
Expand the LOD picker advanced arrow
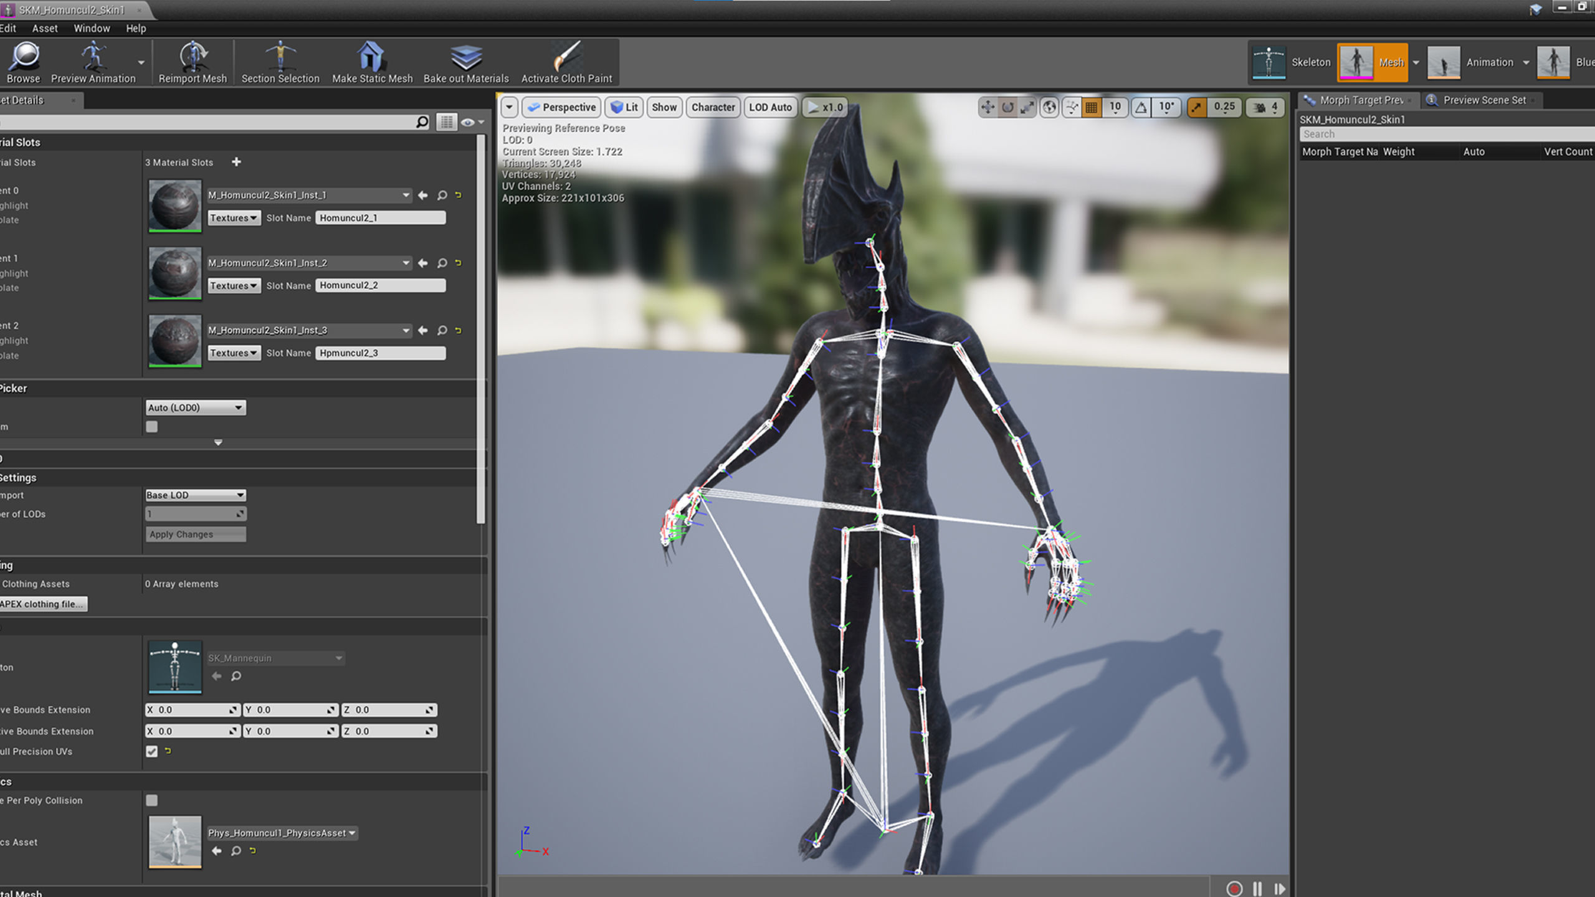[x=218, y=442]
